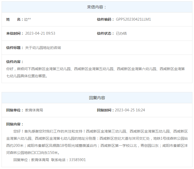Click the 信件编码 label
The image size is (194, 169).
click(105, 19)
